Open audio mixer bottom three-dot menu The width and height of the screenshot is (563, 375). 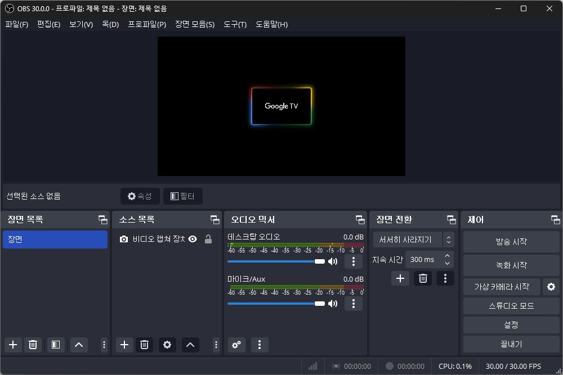pyautogui.click(x=259, y=345)
